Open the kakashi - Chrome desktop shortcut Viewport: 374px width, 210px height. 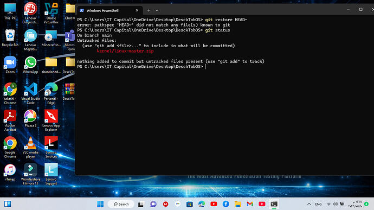coord(10,93)
